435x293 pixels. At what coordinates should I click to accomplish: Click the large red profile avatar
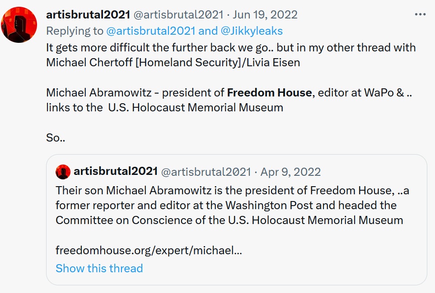pyautogui.click(x=19, y=25)
